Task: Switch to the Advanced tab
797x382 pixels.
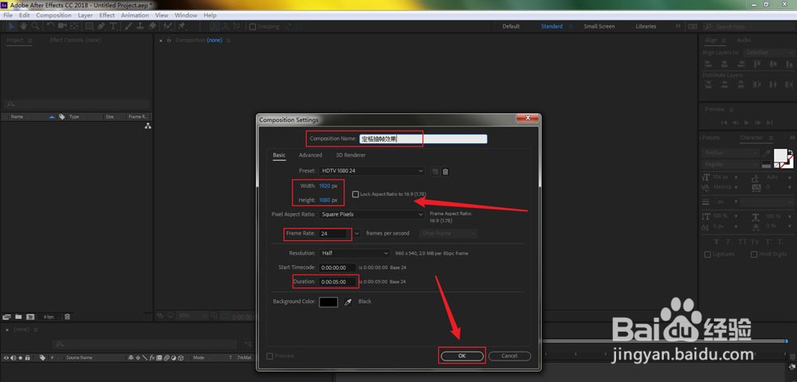Action: pyautogui.click(x=310, y=155)
